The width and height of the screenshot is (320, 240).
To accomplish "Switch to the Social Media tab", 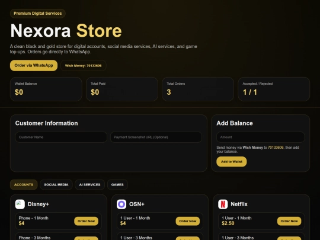I will (x=56, y=185).
